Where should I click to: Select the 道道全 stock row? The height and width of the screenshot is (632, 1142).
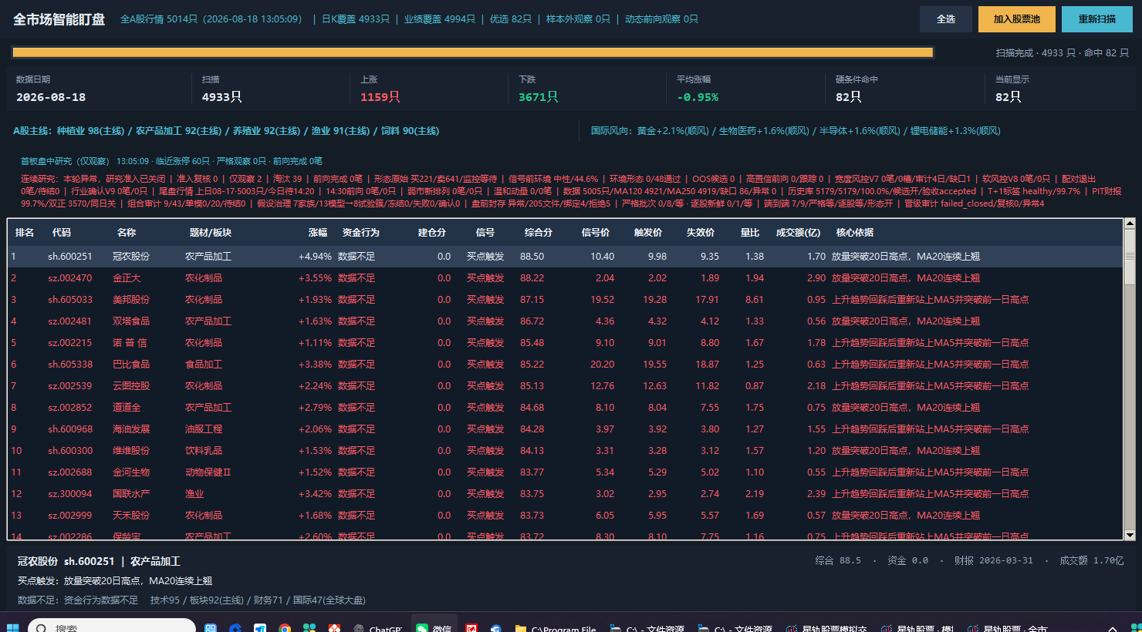coord(566,408)
